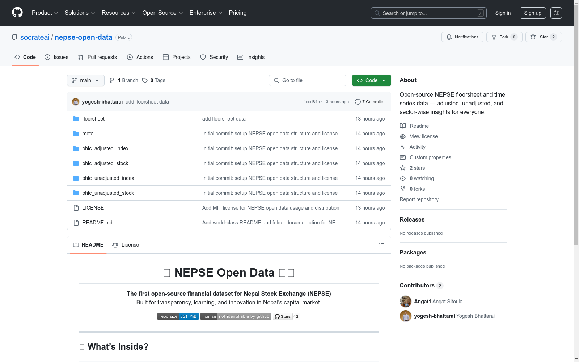579x362 pixels.
Task: Click the Search or jump to field
Action: [429, 13]
